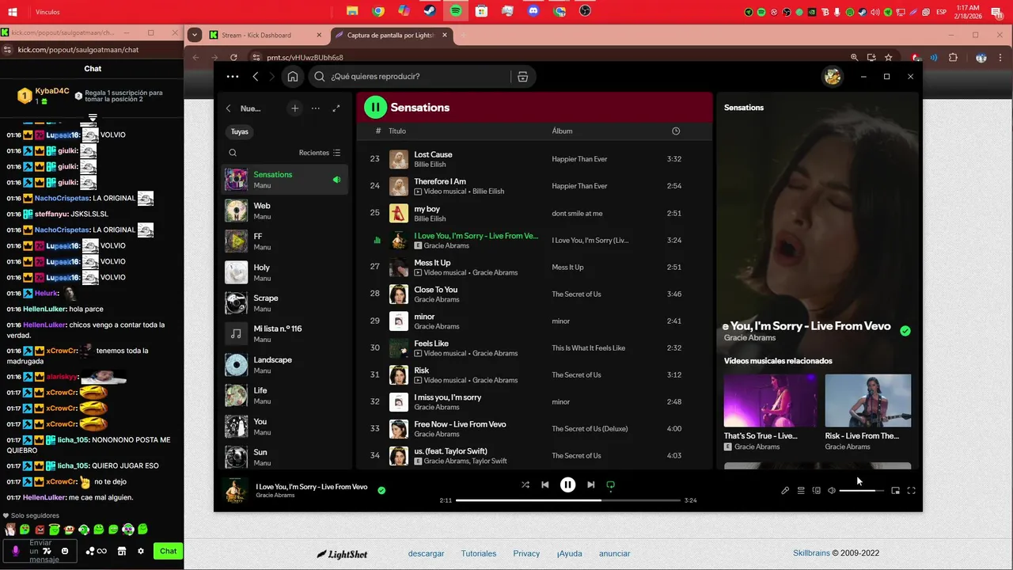Open the lyrics microphone icon
1013x570 pixels.
[x=785, y=491]
